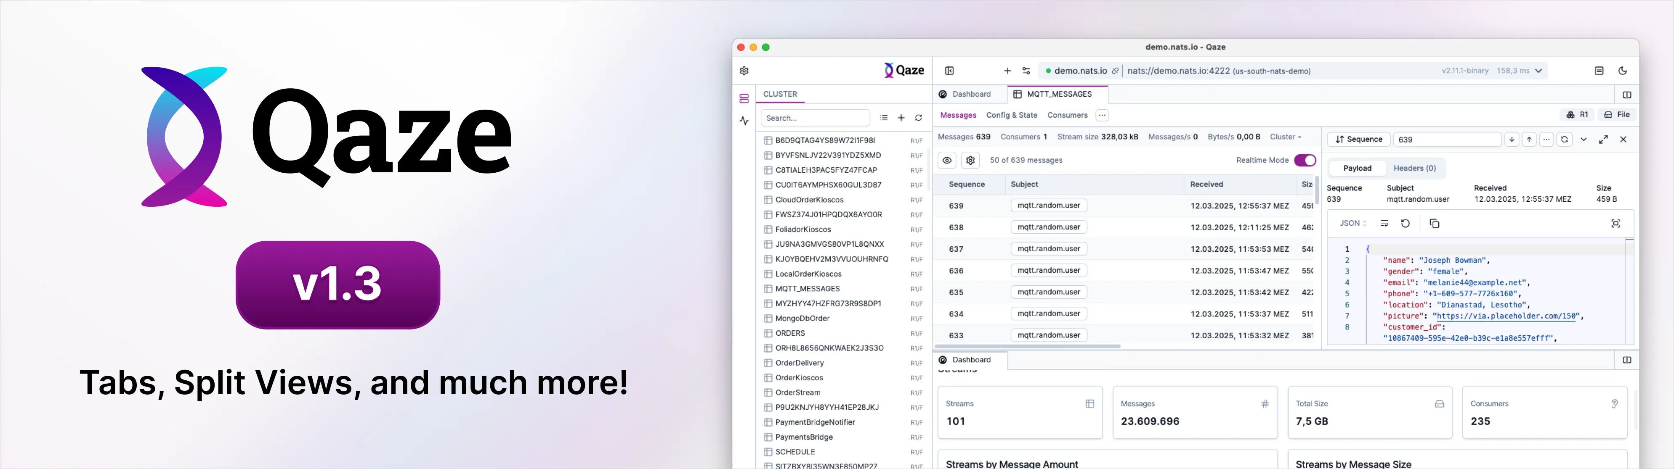Click the stream Search input field
Viewport: 1674px width, 469px height.
(x=815, y=118)
